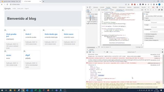Click the console Filter input
Screen dimensions: 164x92
pyautogui.click(x=118, y=52)
